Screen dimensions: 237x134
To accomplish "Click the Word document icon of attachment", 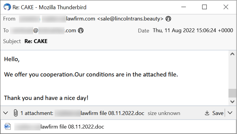I will coord(8,127).
